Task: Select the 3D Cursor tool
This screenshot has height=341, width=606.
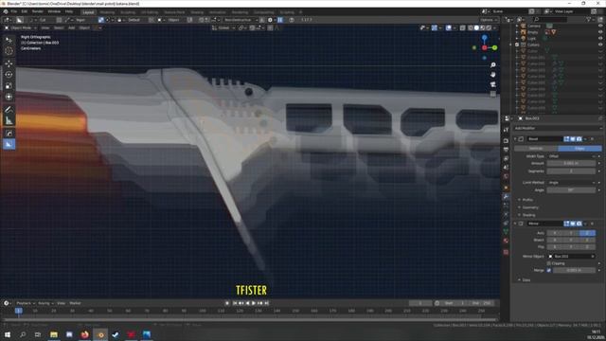Action: (x=9, y=51)
